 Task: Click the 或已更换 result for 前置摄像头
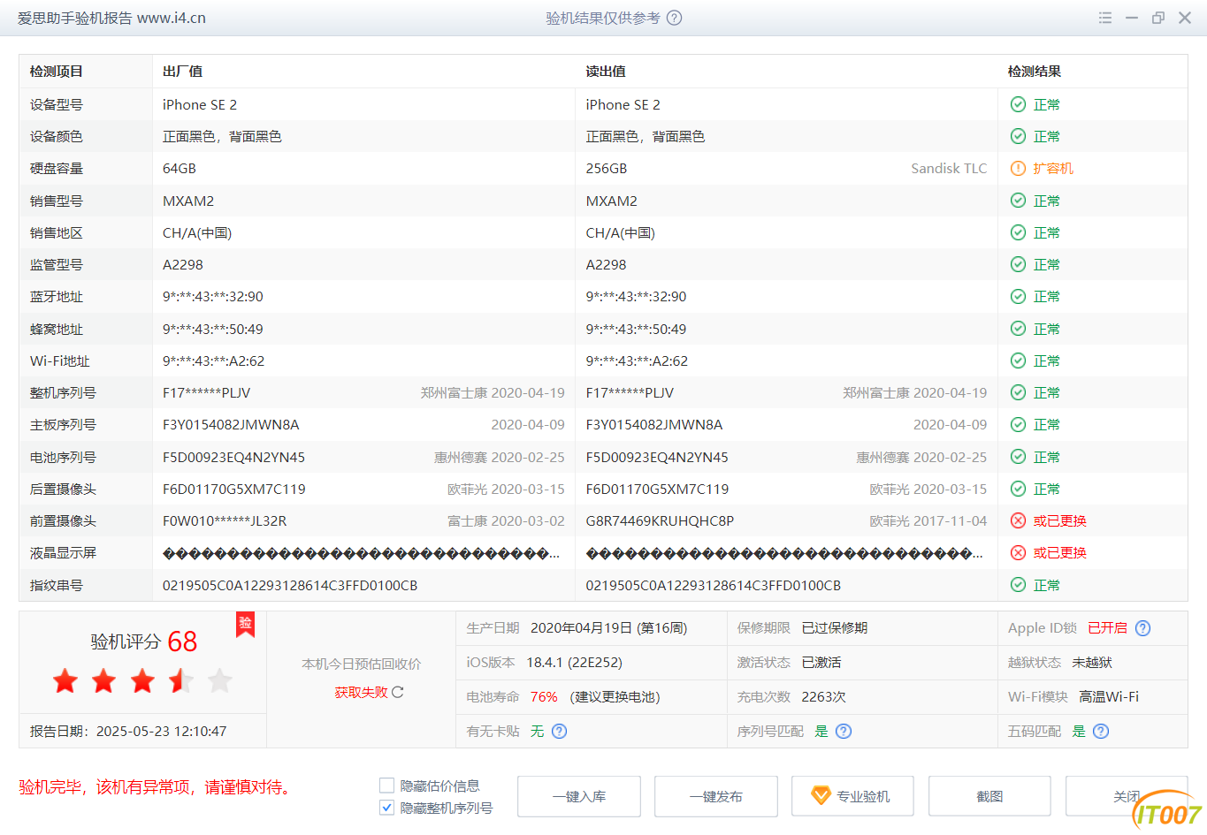pos(1060,520)
